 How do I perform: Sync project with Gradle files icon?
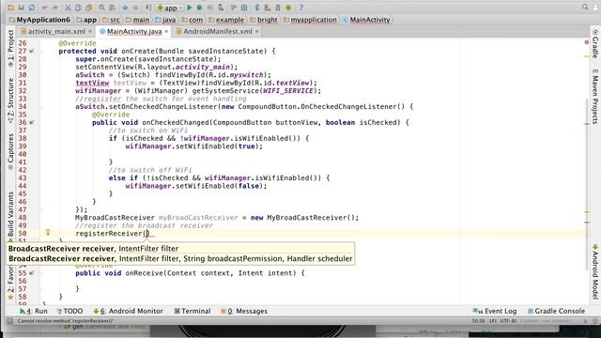click(256, 8)
